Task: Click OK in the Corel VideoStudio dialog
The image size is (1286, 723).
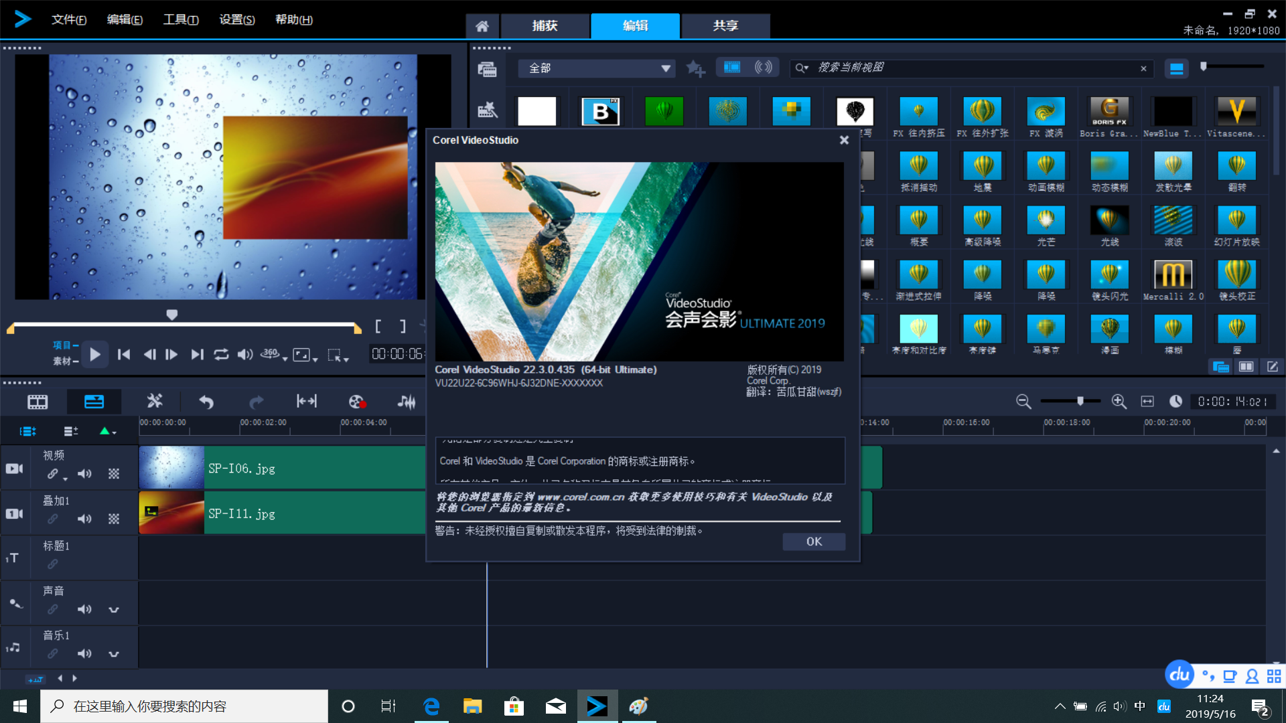Action: 814,542
